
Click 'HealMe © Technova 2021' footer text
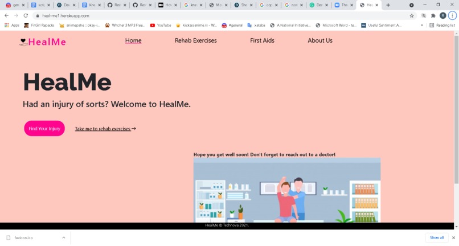[x=227, y=225]
